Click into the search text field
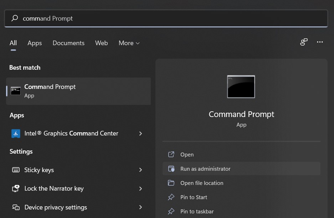Image resolution: width=334 pixels, height=218 pixels. pos(166,18)
